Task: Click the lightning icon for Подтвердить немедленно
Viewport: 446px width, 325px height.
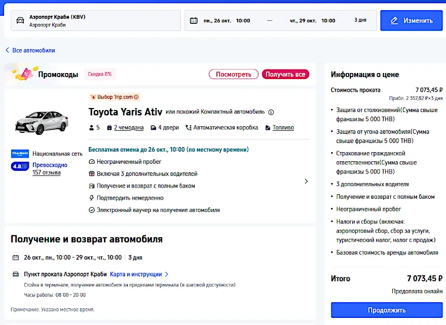Action: click(92, 198)
